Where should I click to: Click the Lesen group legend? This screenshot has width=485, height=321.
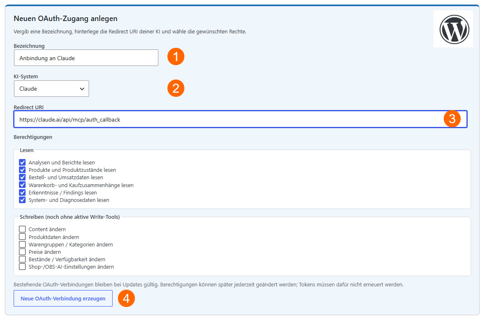coord(26,150)
